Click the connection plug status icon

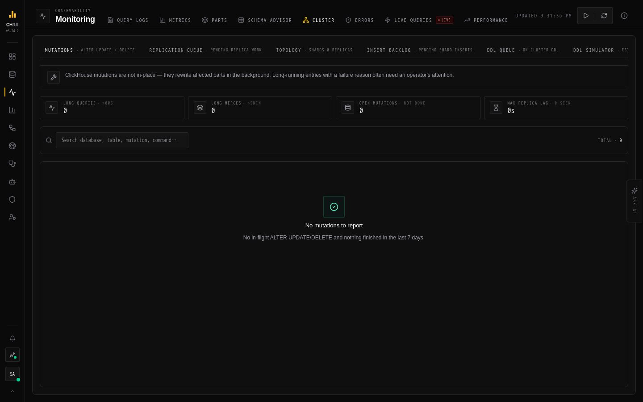12,355
